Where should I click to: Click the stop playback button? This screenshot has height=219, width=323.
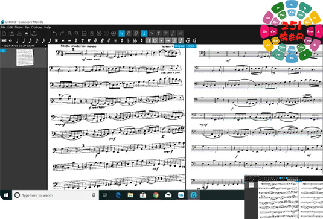click(x=106, y=33)
